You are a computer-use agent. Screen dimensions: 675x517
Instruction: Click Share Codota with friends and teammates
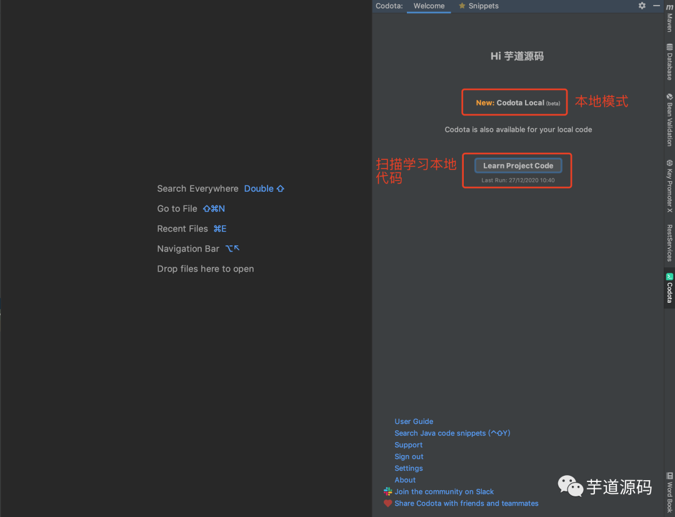pos(466,503)
